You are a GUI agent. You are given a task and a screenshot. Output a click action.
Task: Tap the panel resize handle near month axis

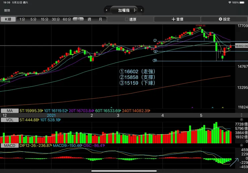pos(242,115)
